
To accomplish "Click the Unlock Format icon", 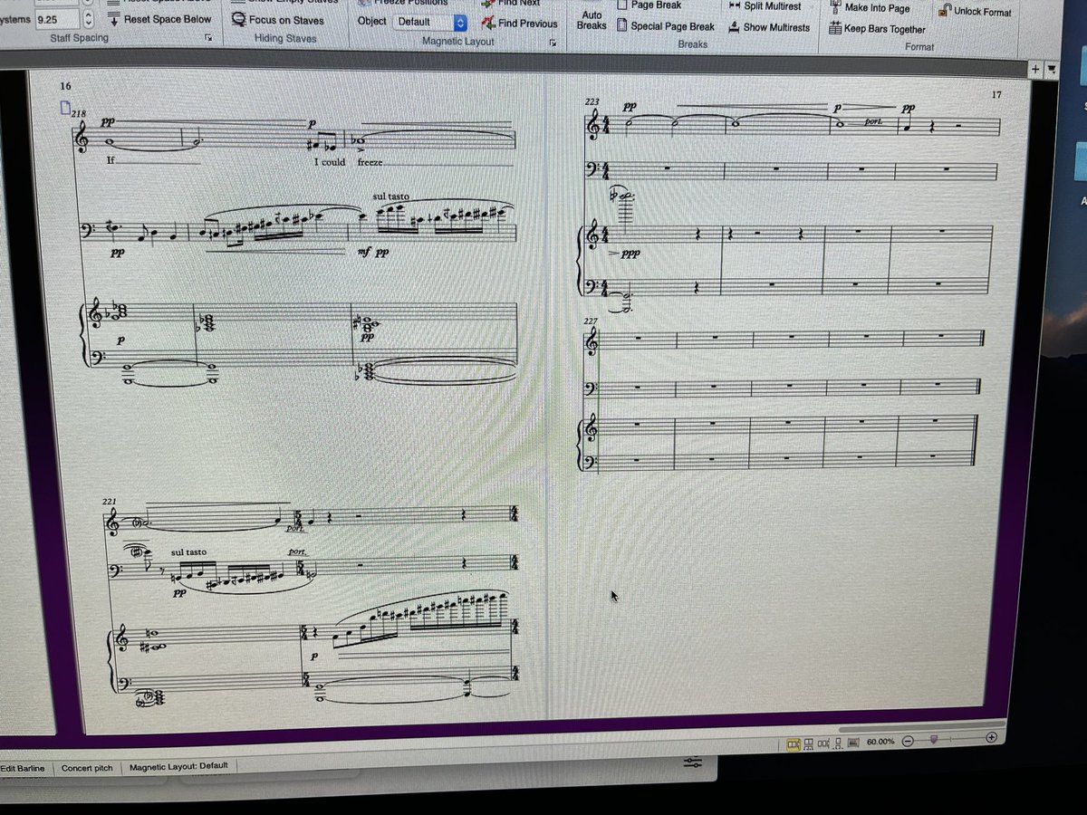I will (x=945, y=11).
